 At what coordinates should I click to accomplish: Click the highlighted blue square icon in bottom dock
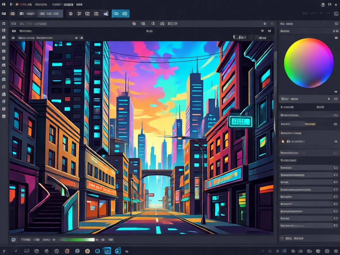pyautogui.click(x=107, y=251)
